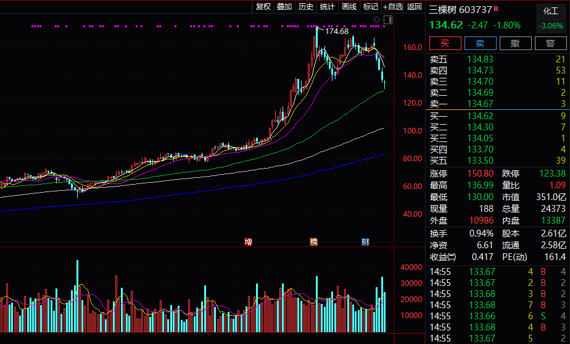This screenshot has width=570, height=344.
Task: Click the 标记 mark option
Action: (x=370, y=7)
